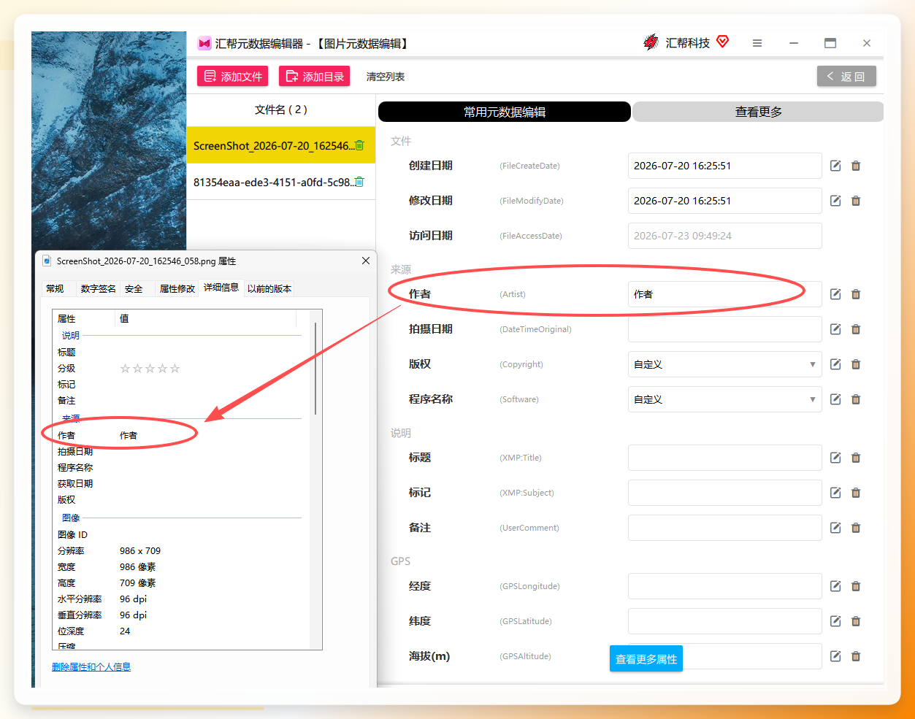Select 详细信息 tab in properties dialog

221,287
